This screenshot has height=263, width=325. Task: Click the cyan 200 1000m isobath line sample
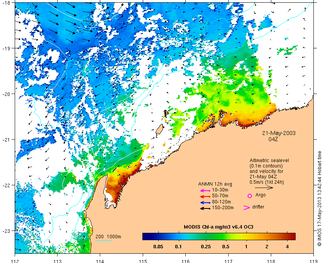[104, 241]
